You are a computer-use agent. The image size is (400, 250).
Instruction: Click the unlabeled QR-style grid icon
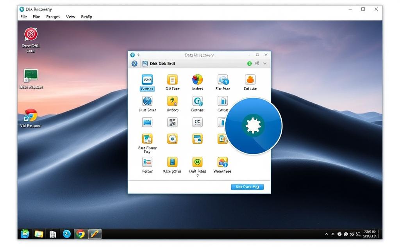[172, 122]
